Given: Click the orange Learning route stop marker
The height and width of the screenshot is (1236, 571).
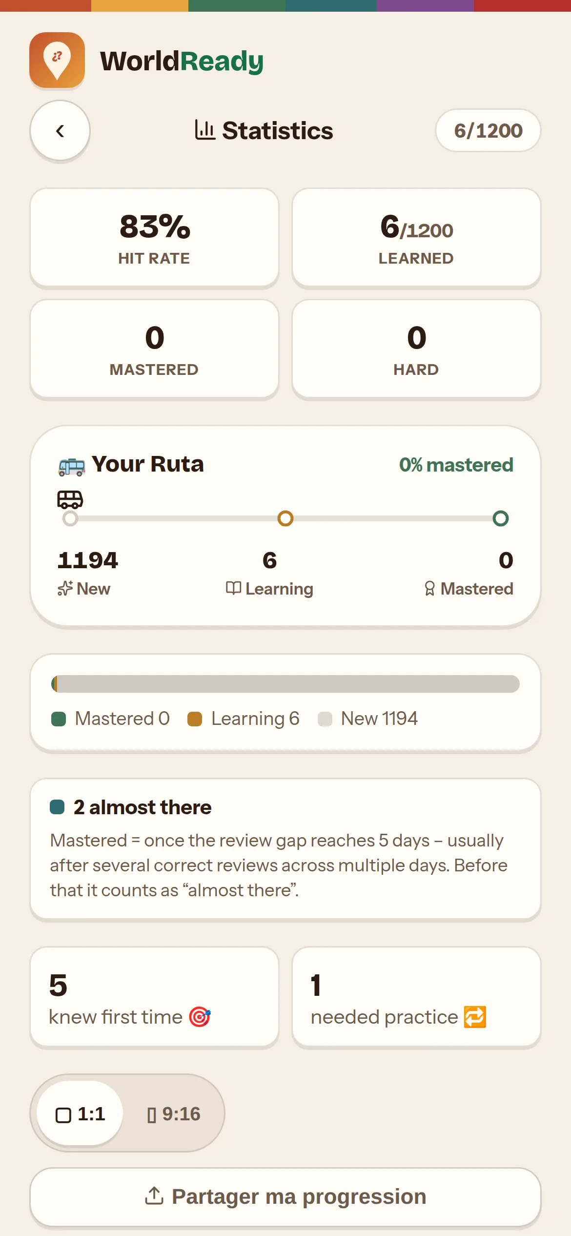Looking at the screenshot, I should 285,518.
